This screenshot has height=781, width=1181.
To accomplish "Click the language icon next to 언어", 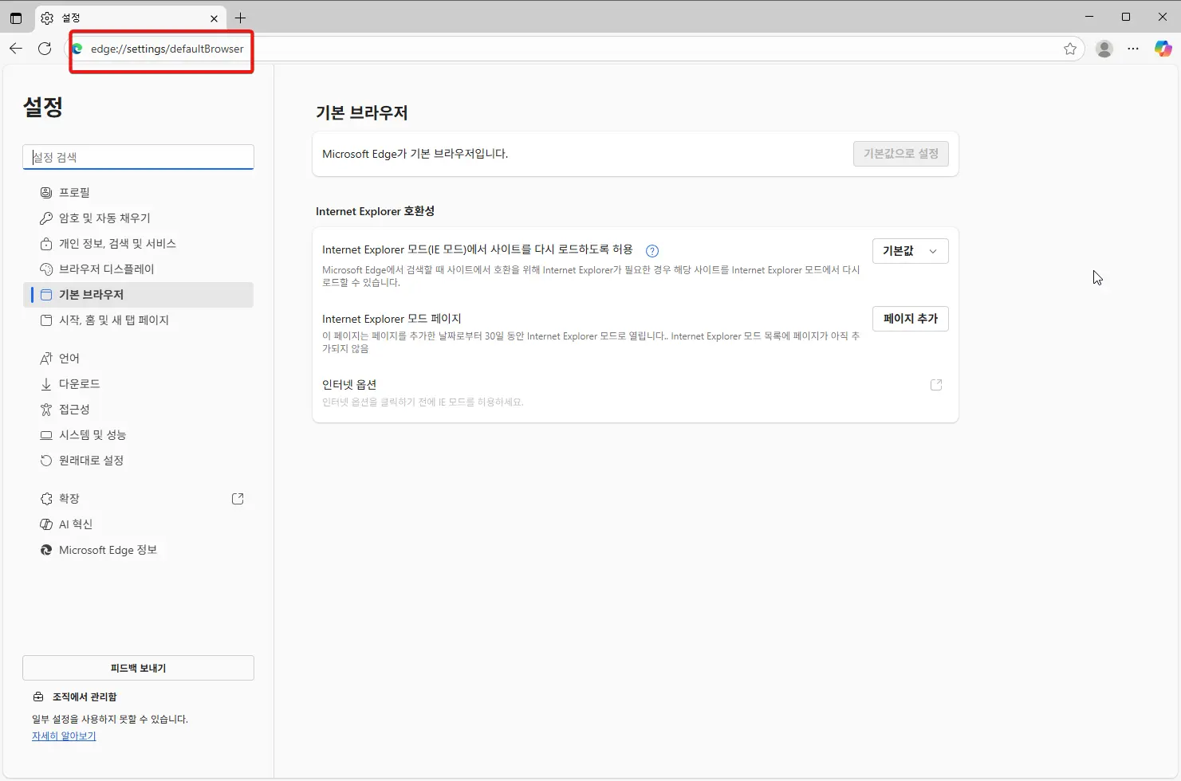I will [x=46, y=358].
